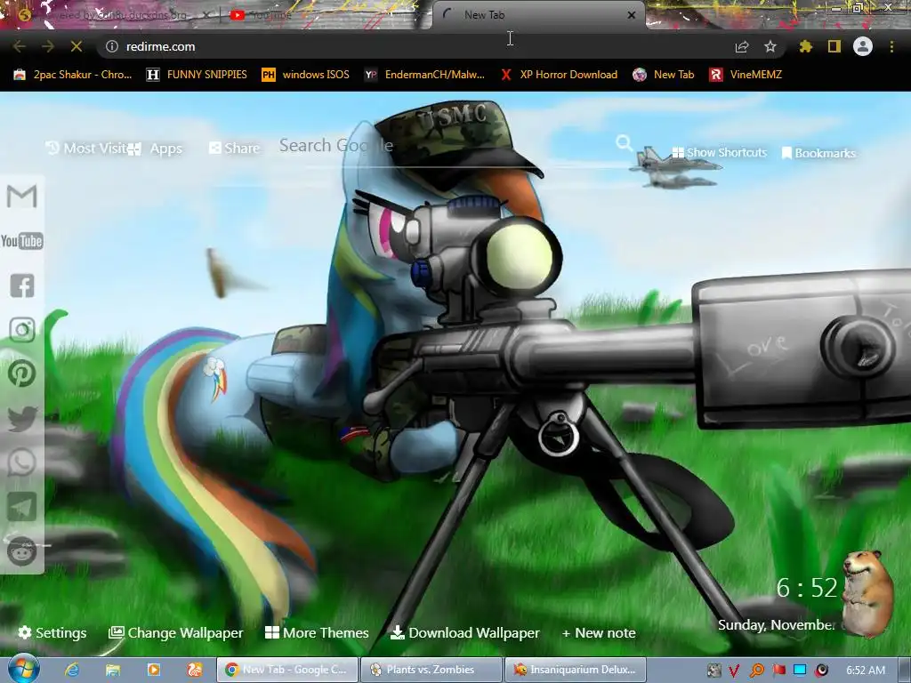911x683 pixels.
Task: Click the hamster mascot near the clock
Action: click(868, 592)
